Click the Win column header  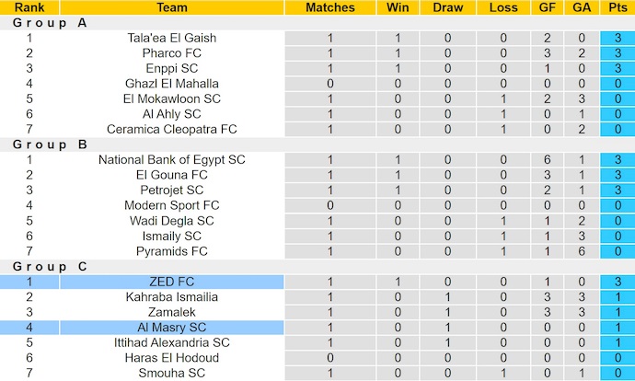pos(398,7)
